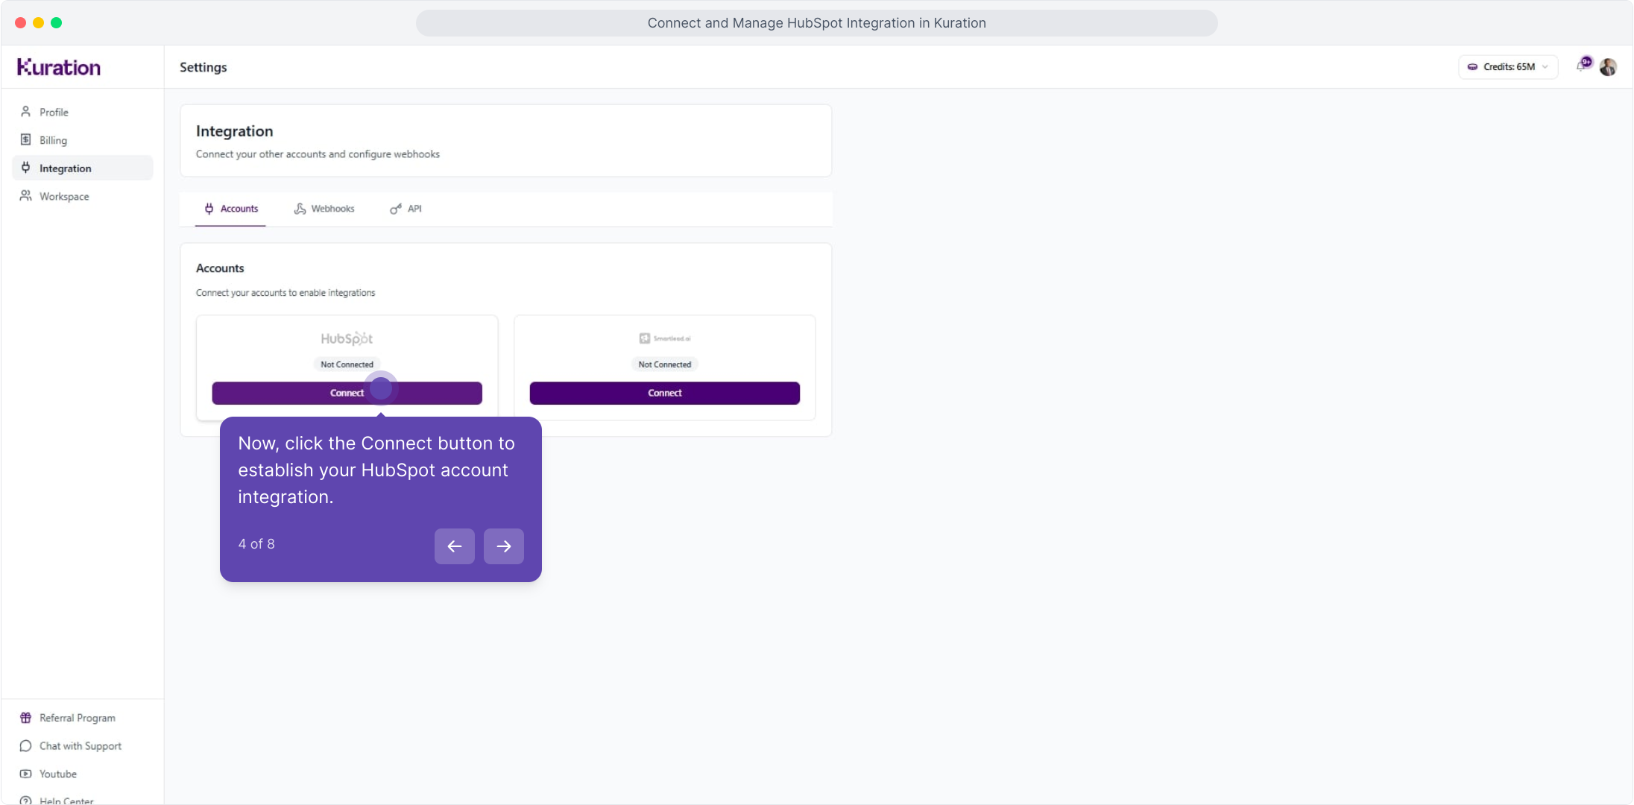Click the credits coin icon
Screen dimensions: 1634x805
click(1472, 67)
